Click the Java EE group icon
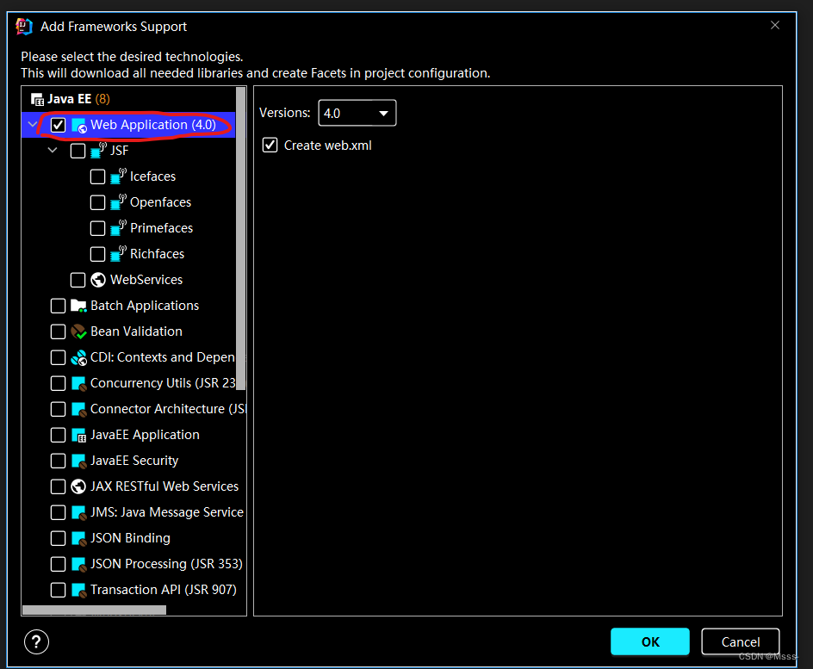 point(37,99)
